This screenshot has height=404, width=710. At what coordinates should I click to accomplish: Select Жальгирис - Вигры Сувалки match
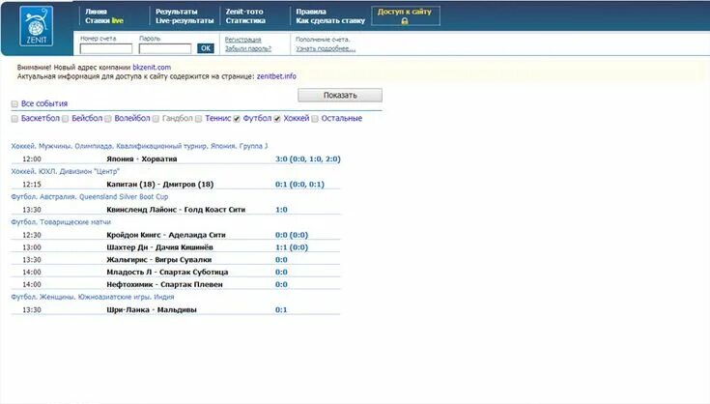click(159, 260)
